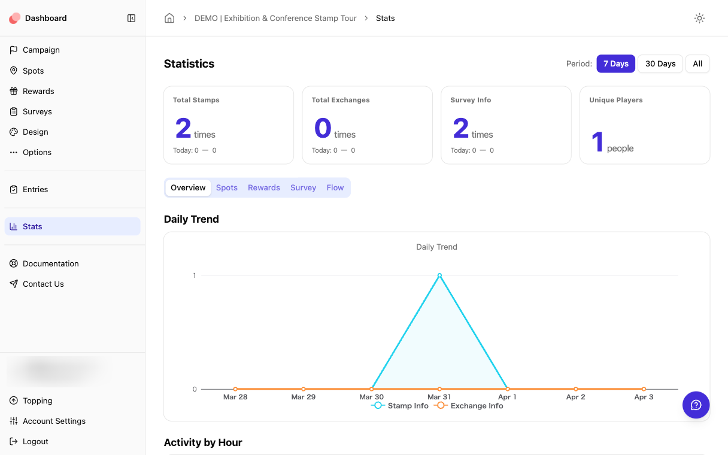Click the Options ellipsis icon

pyautogui.click(x=14, y=152)
